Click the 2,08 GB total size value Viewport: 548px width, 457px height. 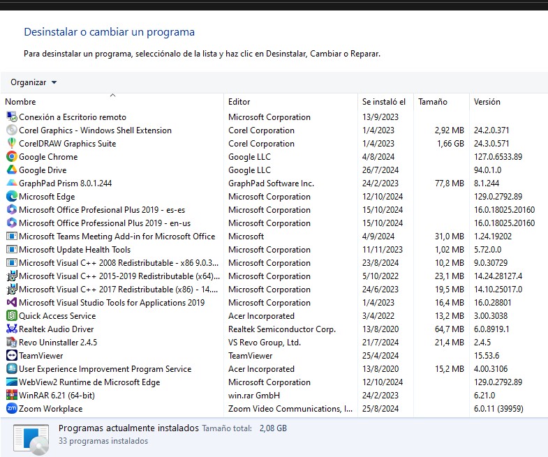(x=273, y=428)
